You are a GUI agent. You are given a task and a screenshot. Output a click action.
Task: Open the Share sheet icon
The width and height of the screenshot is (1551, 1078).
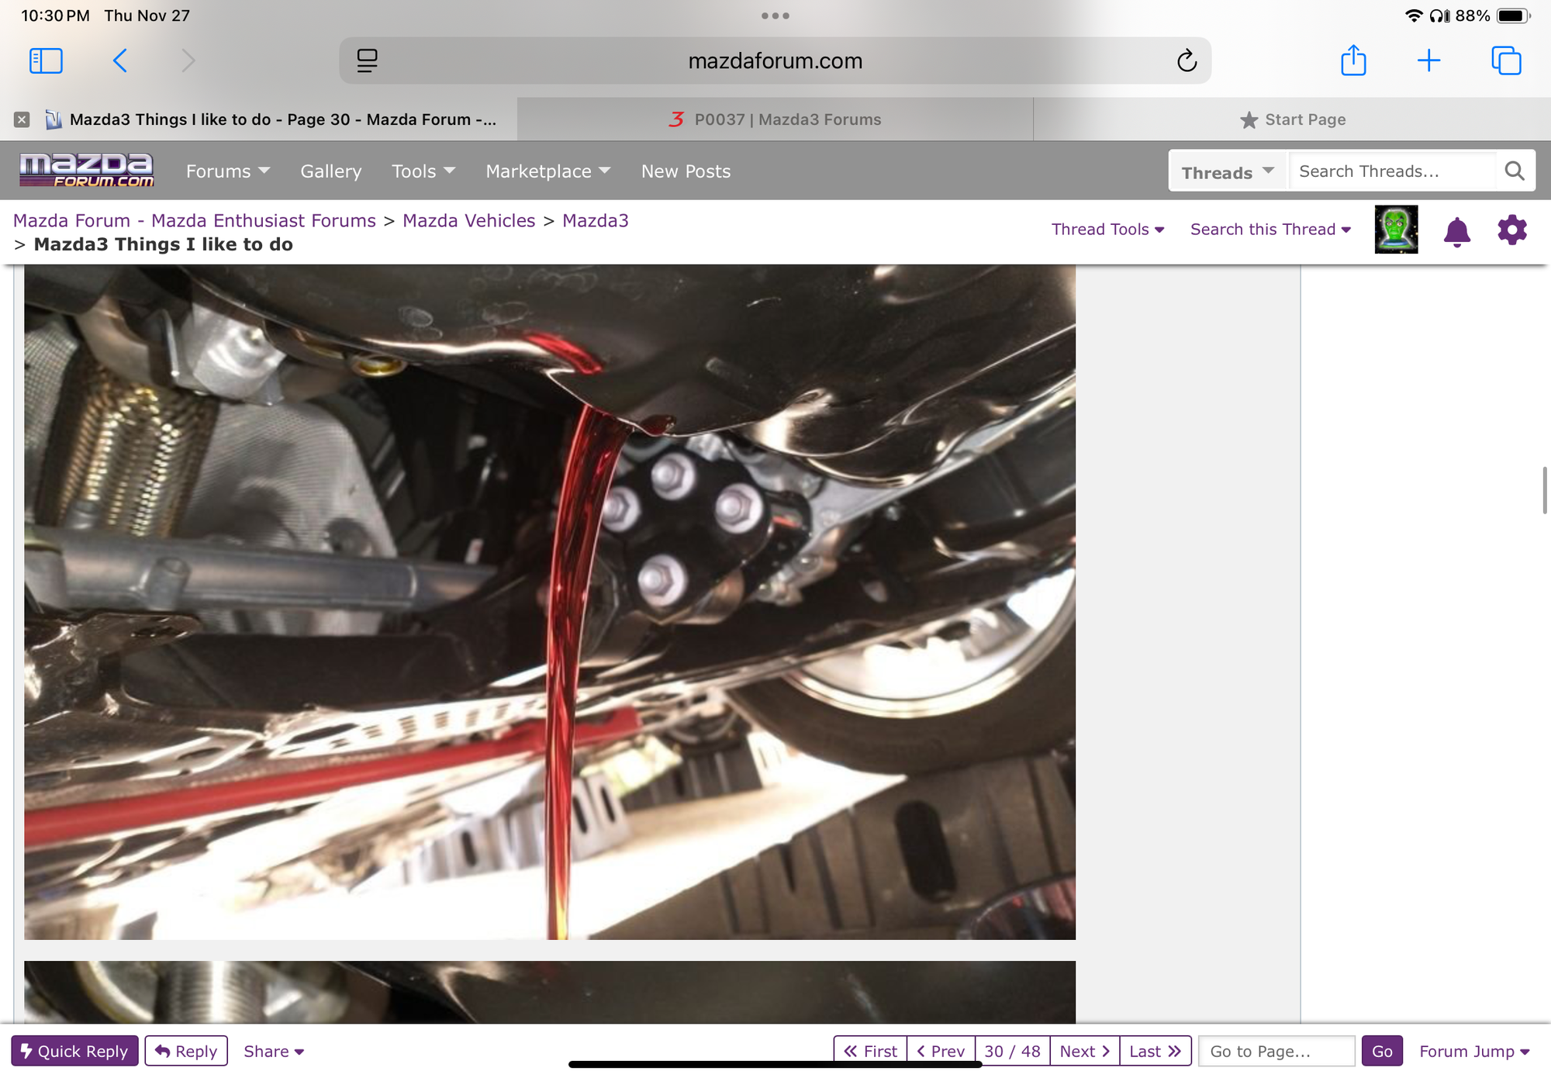click(x=1353, y=60)
